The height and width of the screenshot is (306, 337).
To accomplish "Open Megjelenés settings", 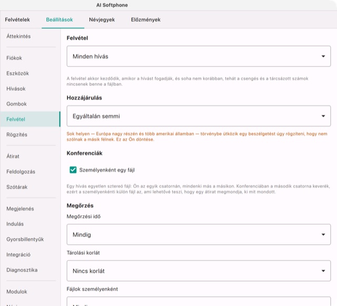I will click(x=31, y=209).
